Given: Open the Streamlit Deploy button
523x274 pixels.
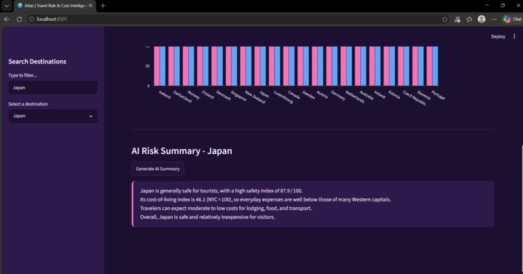Looking at the screenshot, I should coord(498,37).
